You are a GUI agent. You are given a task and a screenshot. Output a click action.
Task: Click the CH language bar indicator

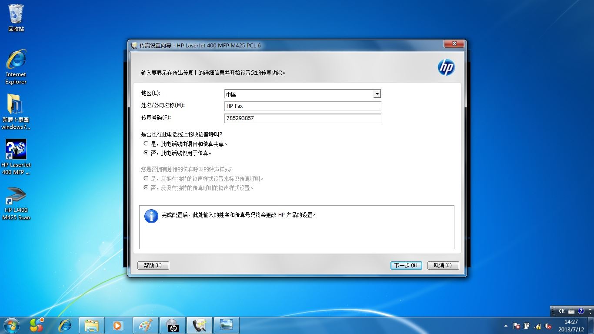[562, 311]
